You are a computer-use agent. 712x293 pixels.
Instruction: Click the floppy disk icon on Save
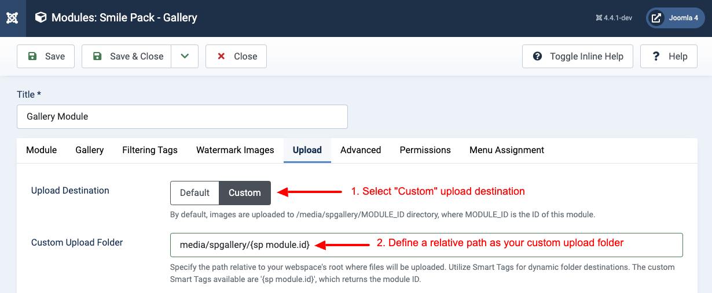click(x=32, y=56)
